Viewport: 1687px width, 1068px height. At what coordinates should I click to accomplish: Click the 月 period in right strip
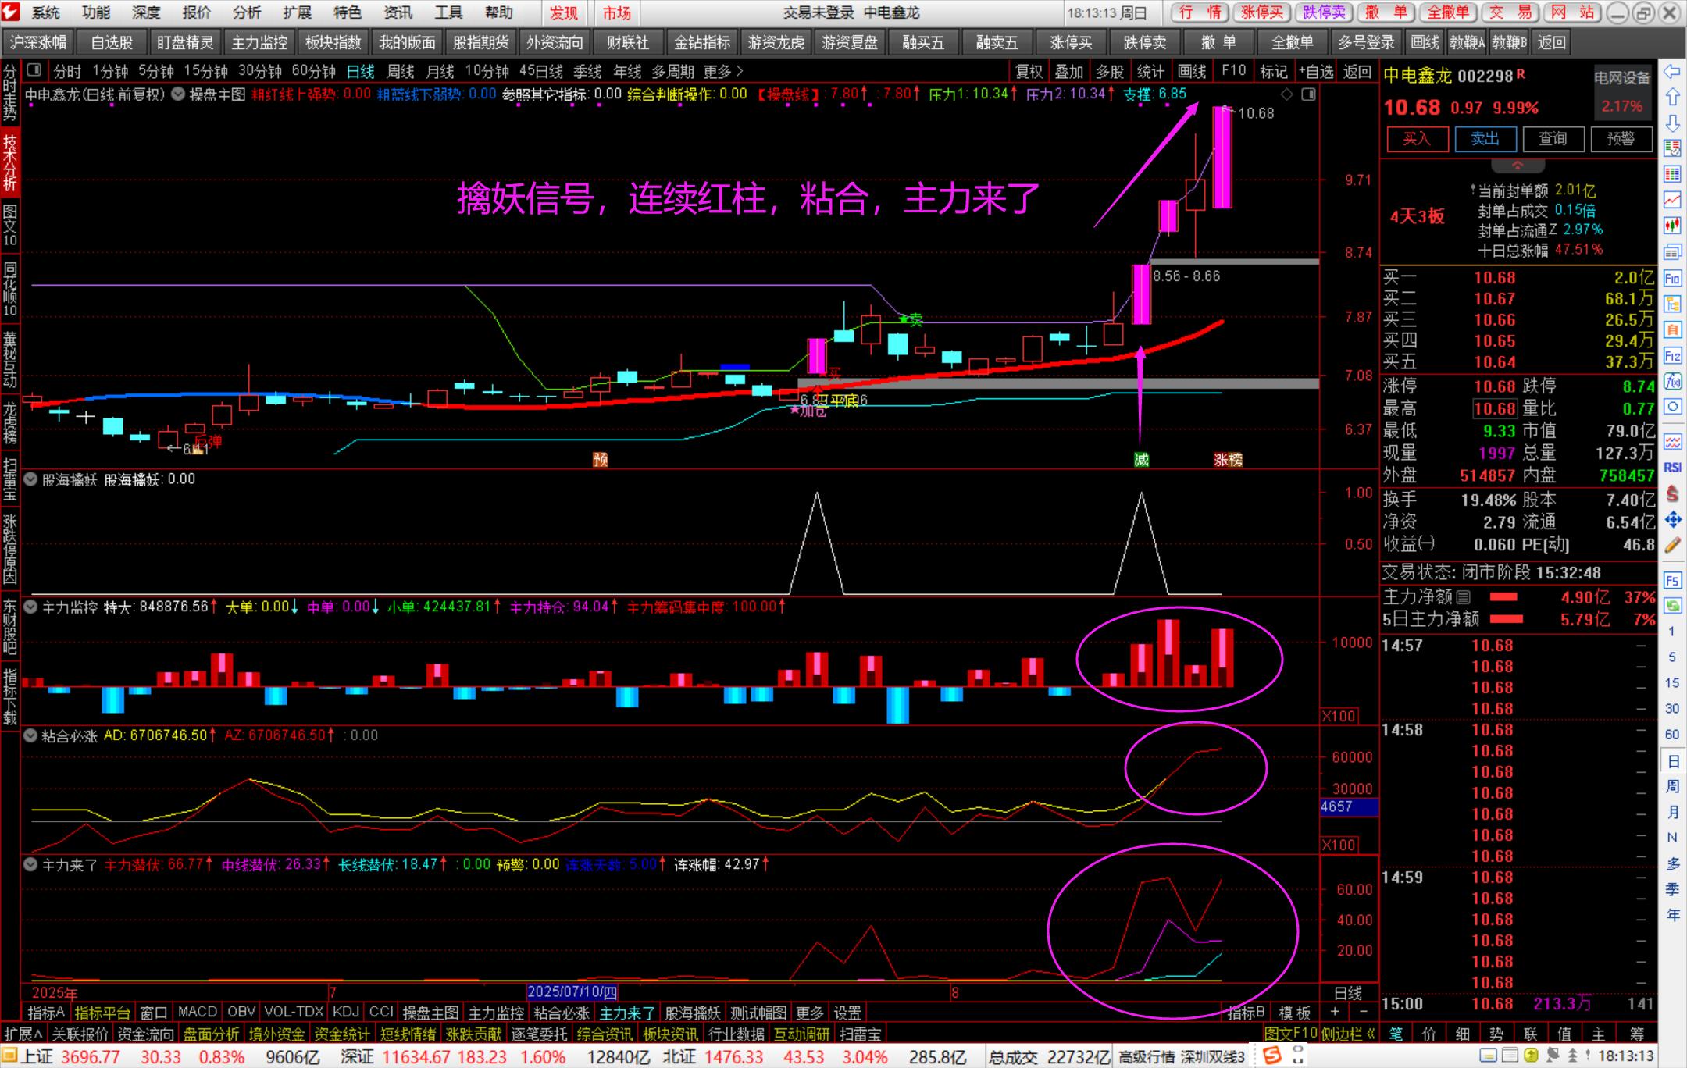(x=1672, y=812)
